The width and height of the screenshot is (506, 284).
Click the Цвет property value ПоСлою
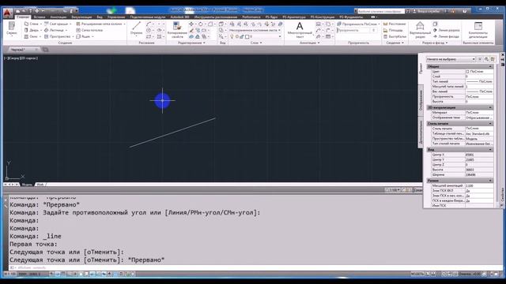479,72
